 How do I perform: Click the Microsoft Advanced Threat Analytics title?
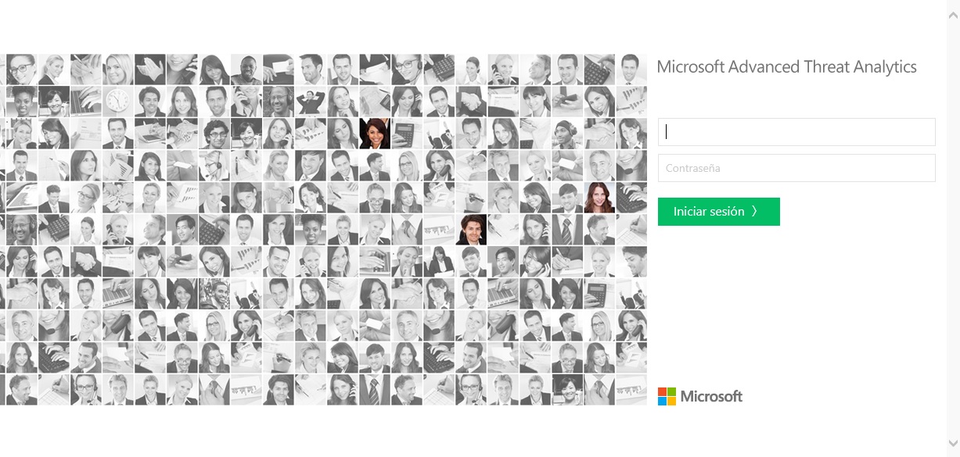coord(786,67)
